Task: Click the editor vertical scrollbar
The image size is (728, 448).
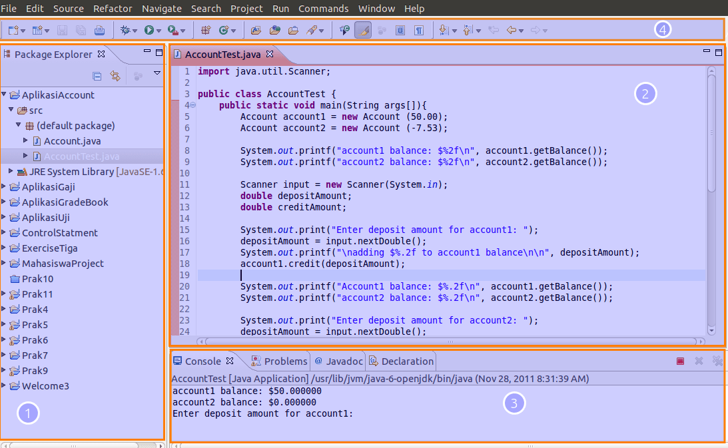Action: [x=711, y=132]
